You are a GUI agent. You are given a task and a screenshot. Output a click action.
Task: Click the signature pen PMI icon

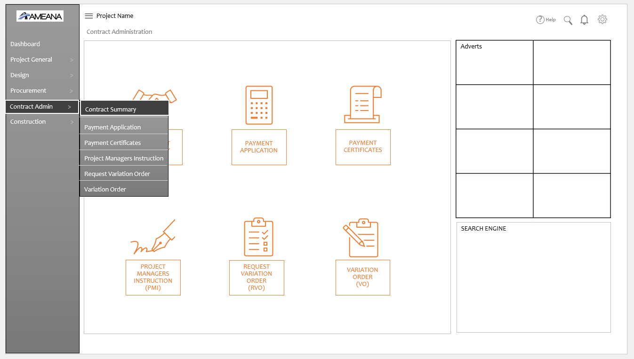pos(153,237)
